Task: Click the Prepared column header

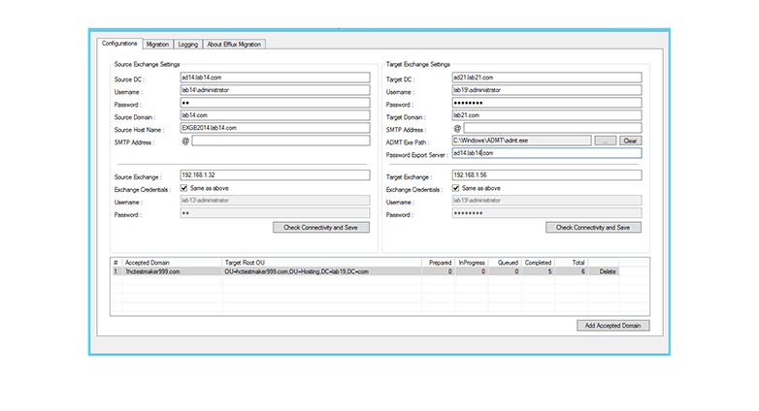Action: tap(439, 263)
